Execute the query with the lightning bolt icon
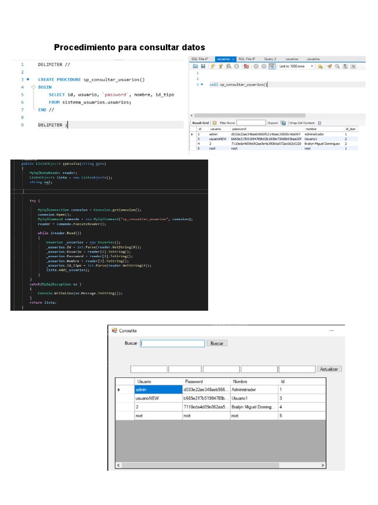Screen dimensions: 378x505 (x=213, y=66)
